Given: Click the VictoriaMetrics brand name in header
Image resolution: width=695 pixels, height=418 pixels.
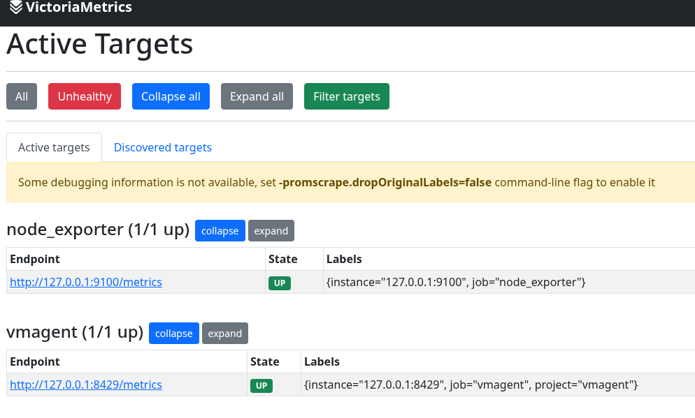Looking at the screenshot, I should tap(78, 8).
